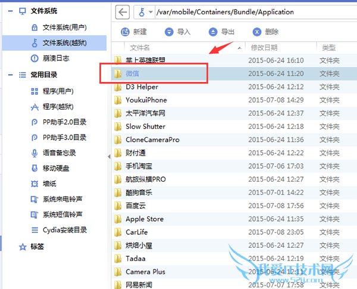
Task: Click the folder icon of Apple Store
Action: click(118, 219)
